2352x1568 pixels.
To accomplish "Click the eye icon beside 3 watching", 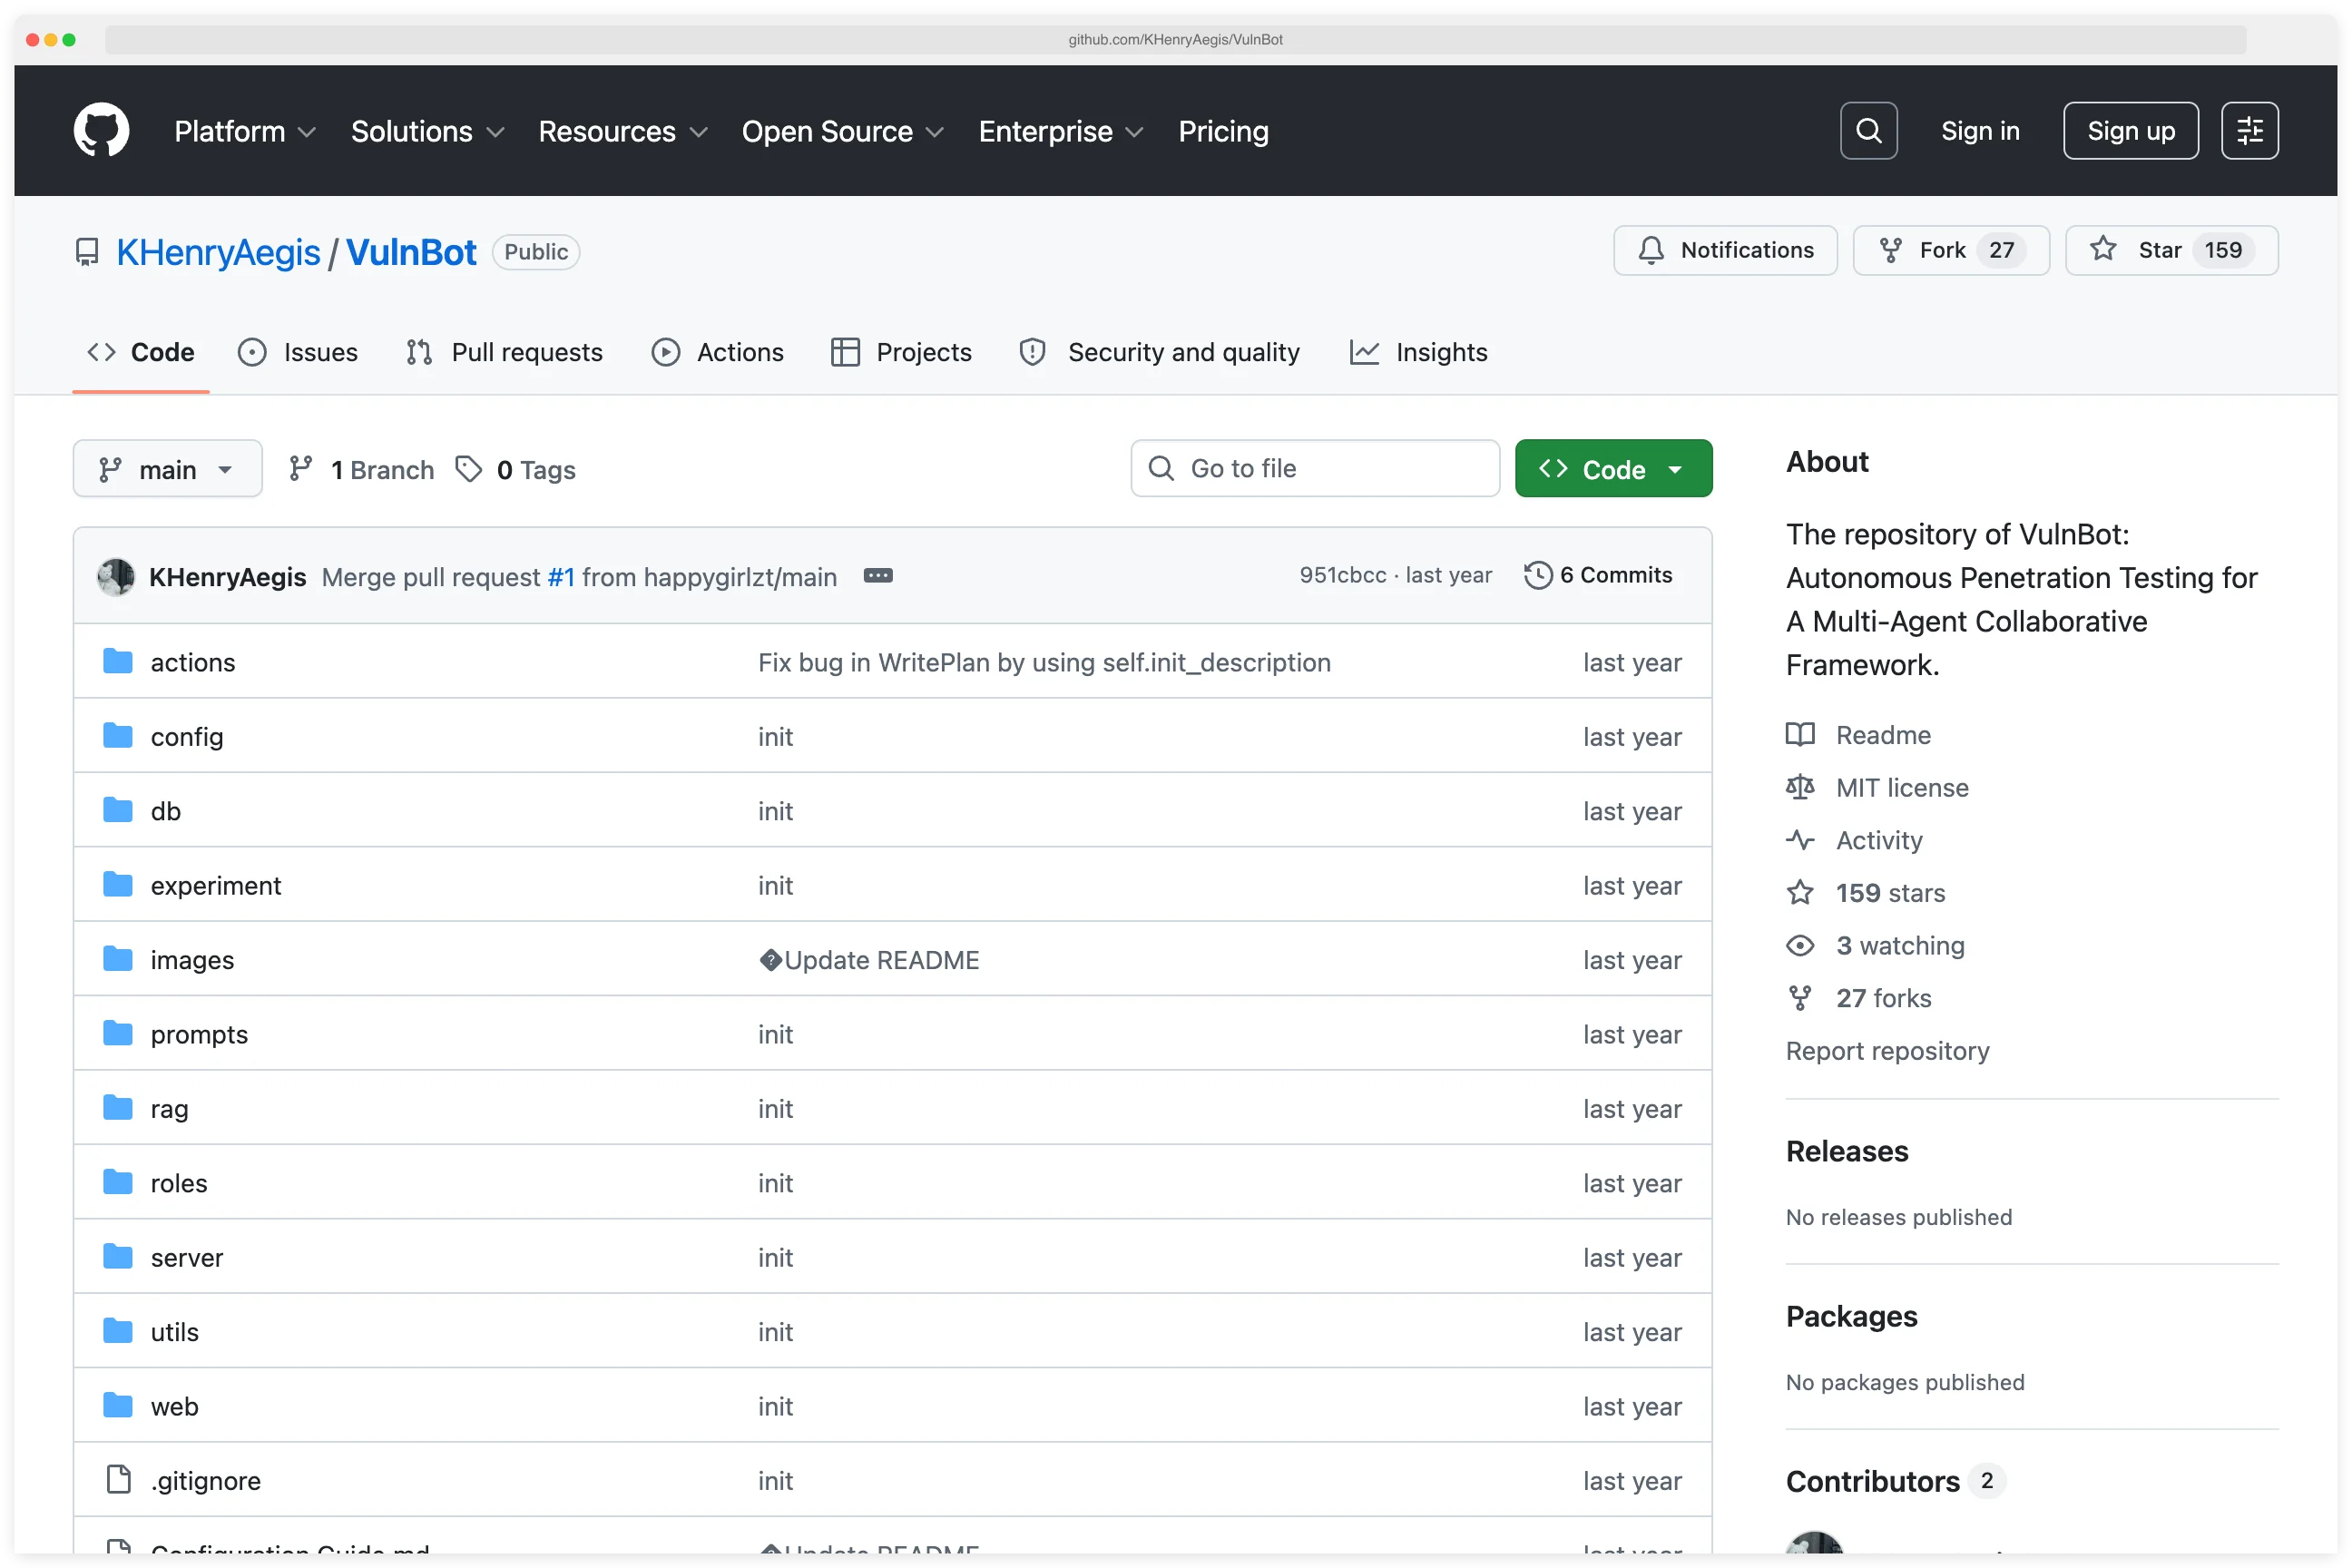I will pos(1800,945).
